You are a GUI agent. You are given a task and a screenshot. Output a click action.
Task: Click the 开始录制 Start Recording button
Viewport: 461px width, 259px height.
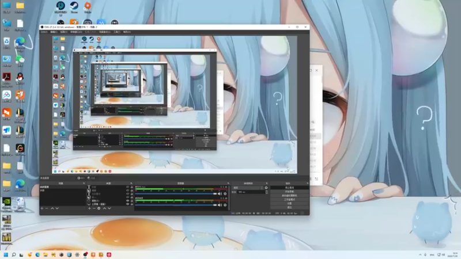290,192
